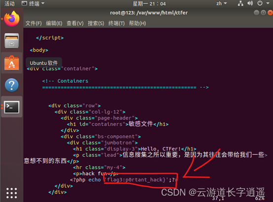Expand the zh input language dropdown
This screenshot has height=202, width=273.
point(221,3)
